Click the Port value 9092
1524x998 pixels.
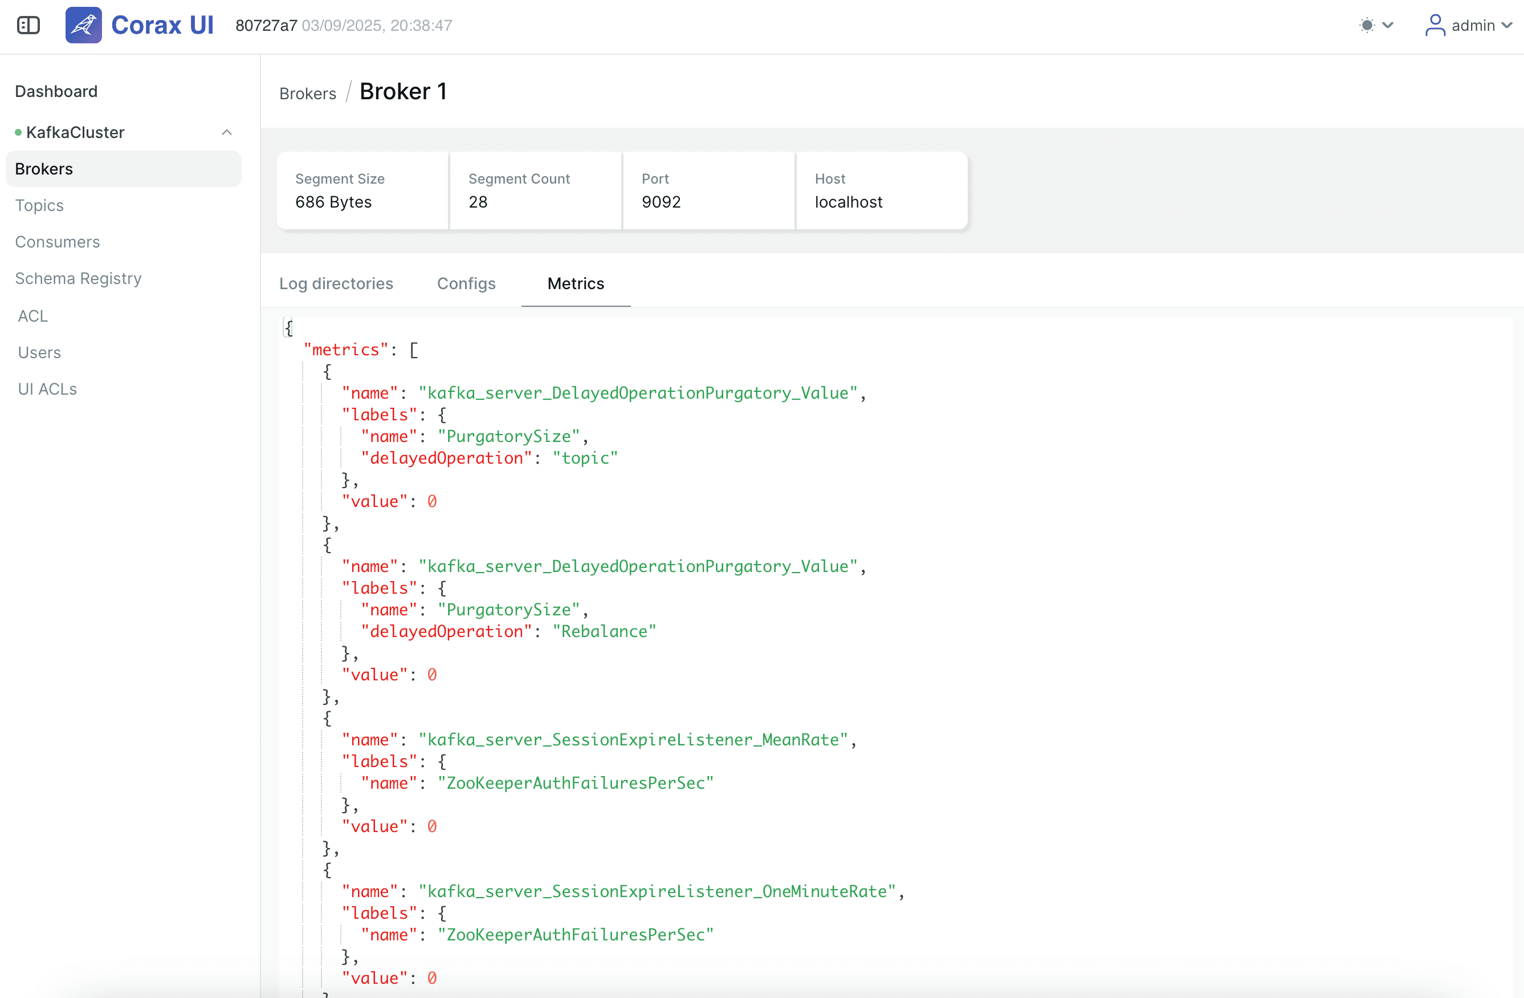(661, 202)
